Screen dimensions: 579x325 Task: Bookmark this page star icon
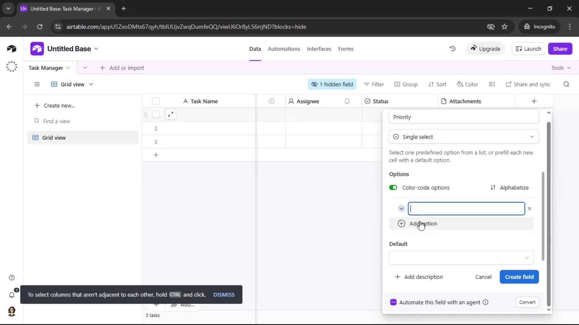505,27
